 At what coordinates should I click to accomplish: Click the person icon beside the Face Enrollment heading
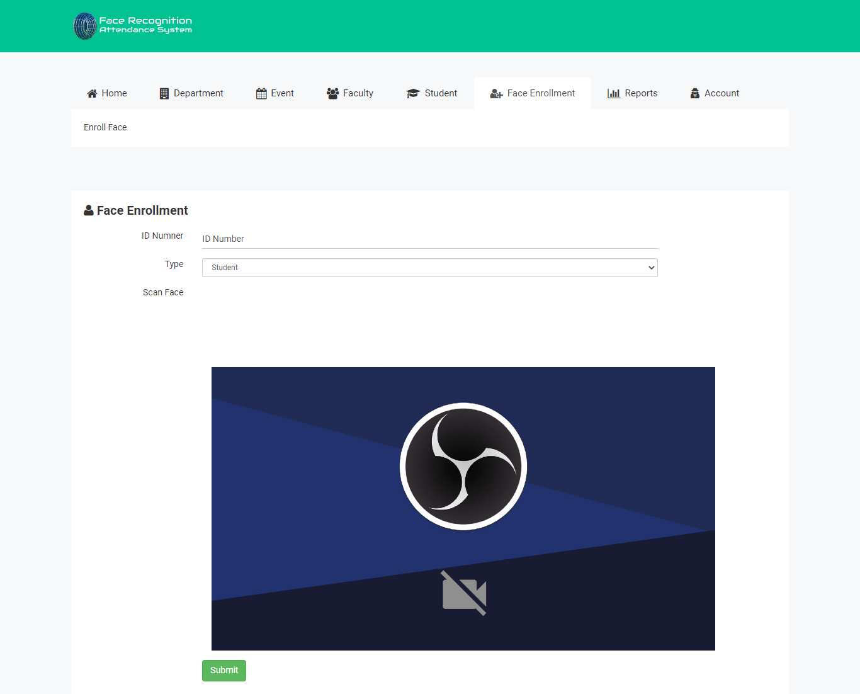click(89, 210)
